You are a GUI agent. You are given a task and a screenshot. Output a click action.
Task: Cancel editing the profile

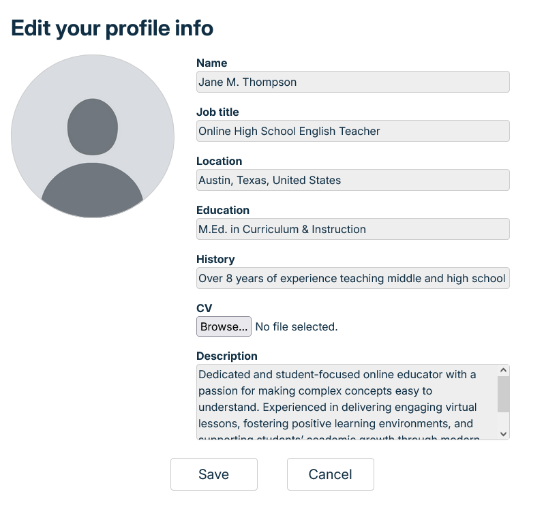pos(331,474)
